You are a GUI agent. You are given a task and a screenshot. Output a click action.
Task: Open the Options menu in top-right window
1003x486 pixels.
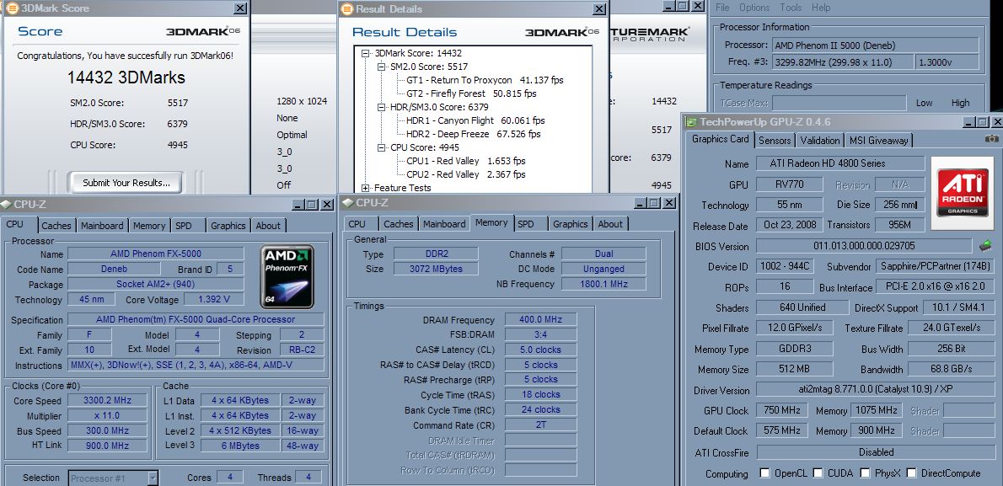(x=754, y=8)
